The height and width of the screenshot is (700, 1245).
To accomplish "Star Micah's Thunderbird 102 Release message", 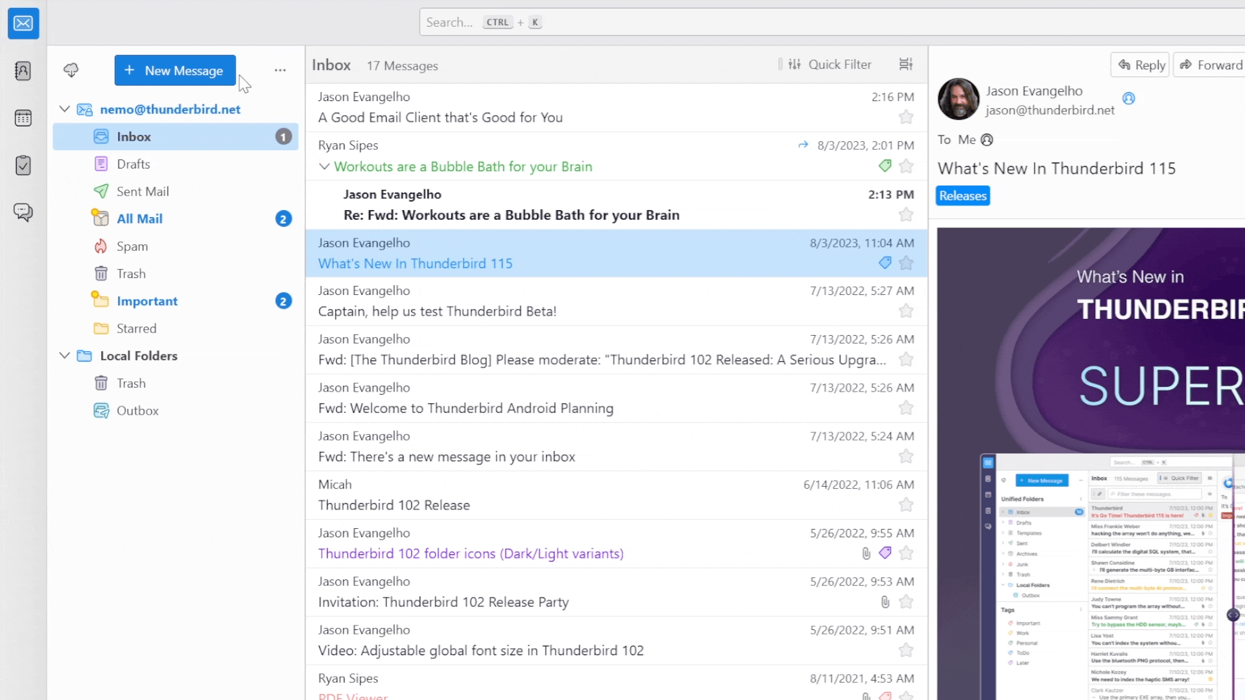I will tap(906, 505).
